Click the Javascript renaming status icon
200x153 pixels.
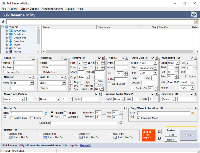click(x=115, y=137)
